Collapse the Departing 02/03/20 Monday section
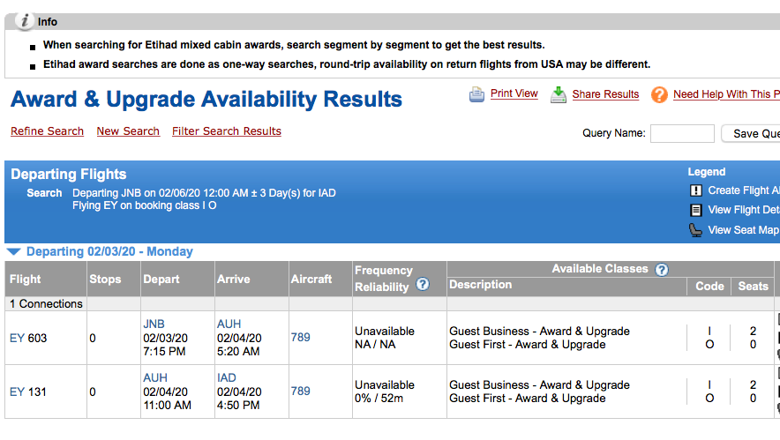 pyautogui.click(x=12, y=252)
